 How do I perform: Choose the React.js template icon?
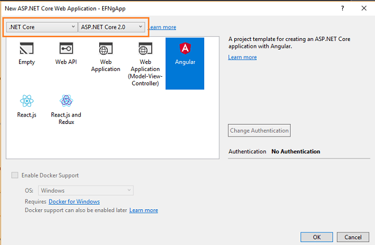tap(27, 101)
